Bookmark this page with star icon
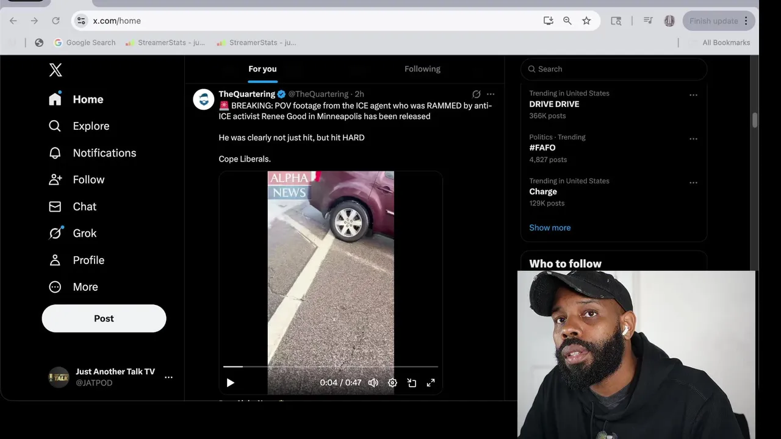 click(x=586, y=21)
